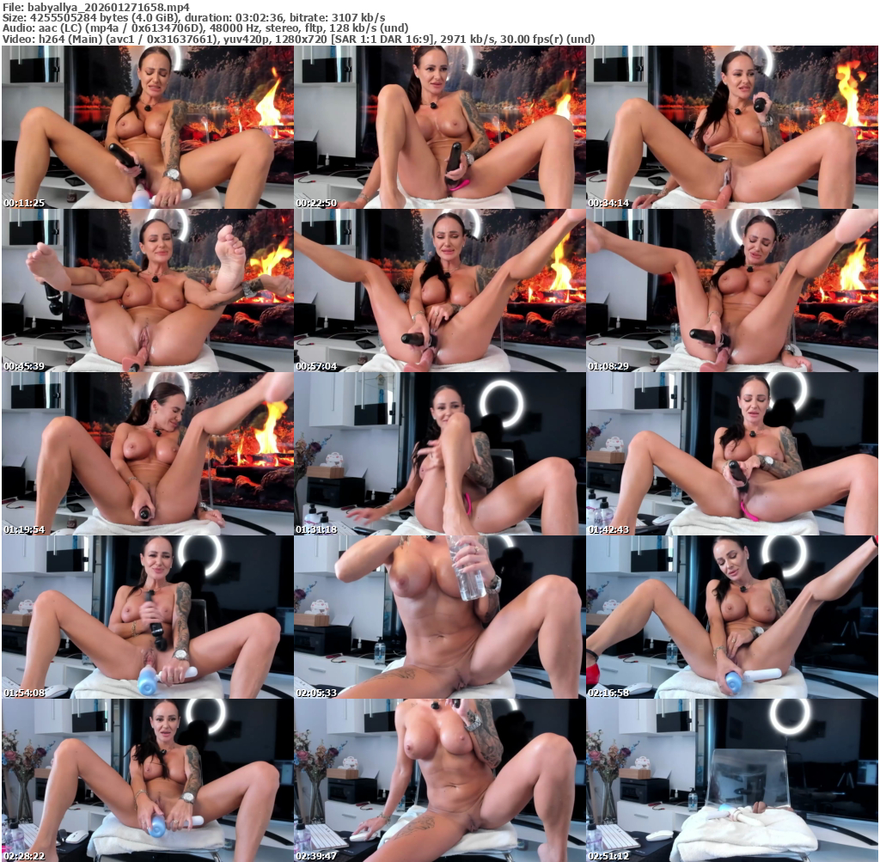Screen dimensions: 880x862
Task: Click the 01:42:43 frame
Action: point(732,454)
